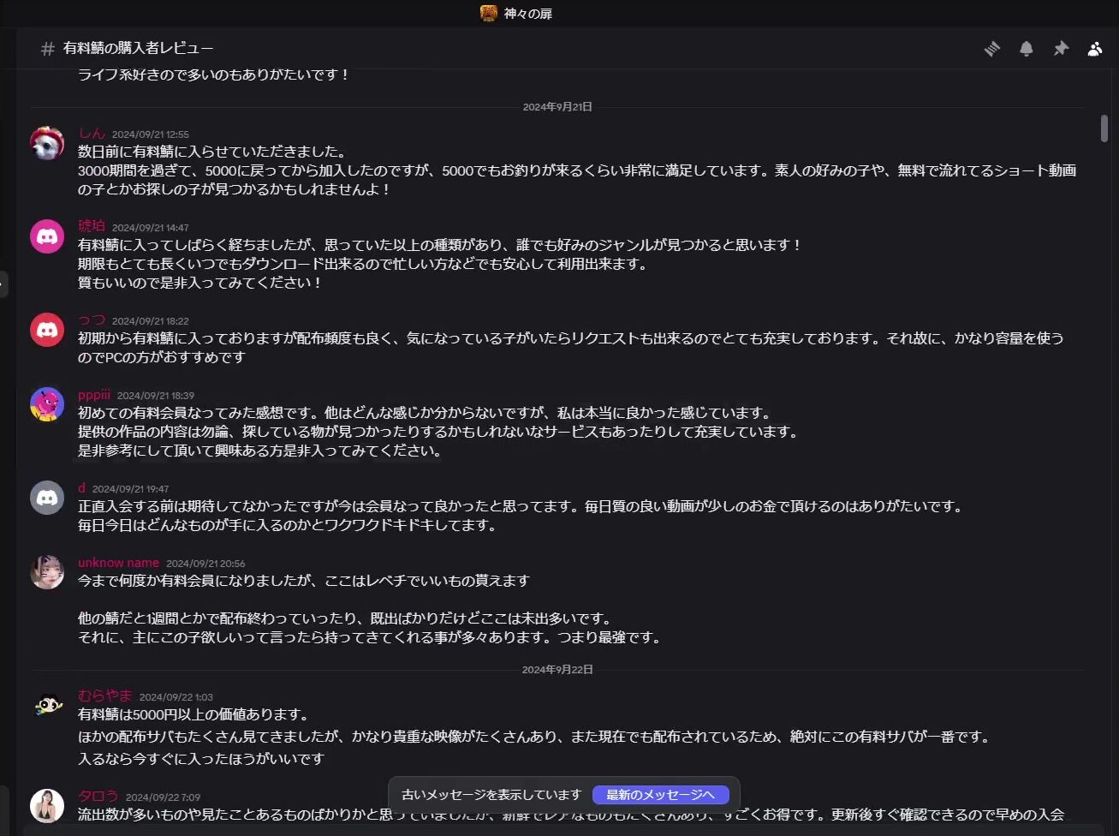Screen dimensions: 1119x836
Task: Click the 神々の扉 server icon
Action: click(489, 13)
